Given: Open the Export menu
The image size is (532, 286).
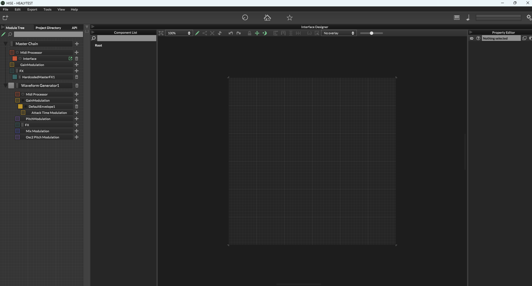Looking at the screenshot, I should point(32,9).
